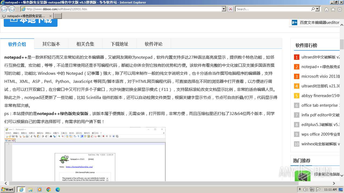Open the Internet Explorer Home page icon
Viewport: 344px width, 193px height.
326,9
